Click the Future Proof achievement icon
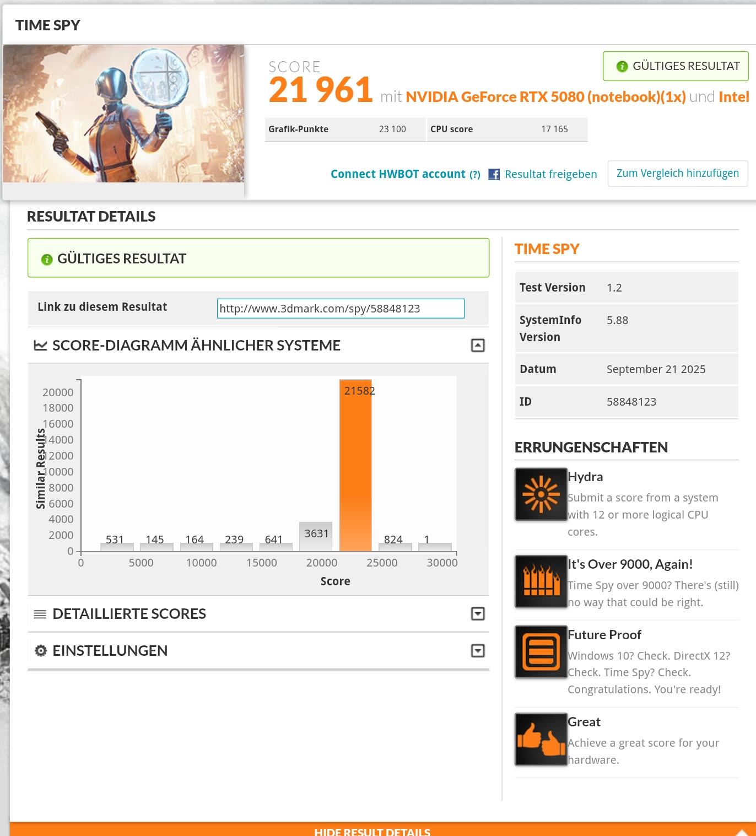The width and height of the screenshot is (756, 836). pyautogui.click(x=541, y=652)
